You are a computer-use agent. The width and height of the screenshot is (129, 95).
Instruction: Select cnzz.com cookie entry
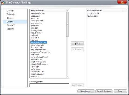pyautogui.click(x=35, y=28)
